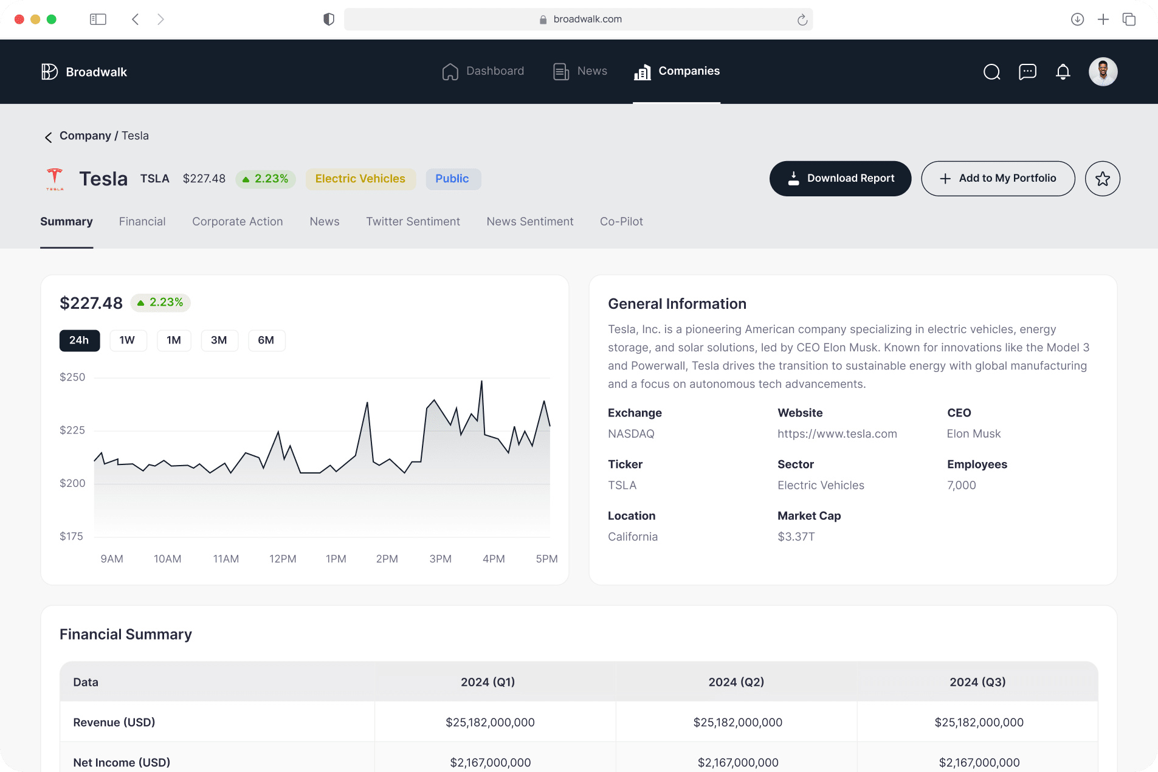Screen dimensions: 1158x772
Task: Open browser downloads icon
Action: click(1077, 19)
